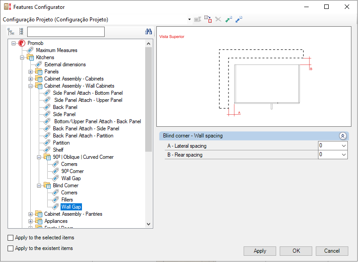Click the rename configuration toolbar icon
This screenshot has height=266, width=363.
[197, 20]
